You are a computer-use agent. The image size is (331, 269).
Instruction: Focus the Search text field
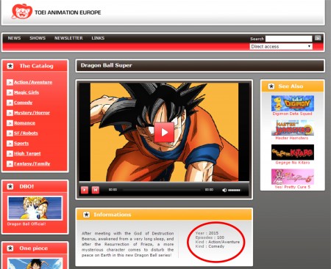tap(288, 39)
